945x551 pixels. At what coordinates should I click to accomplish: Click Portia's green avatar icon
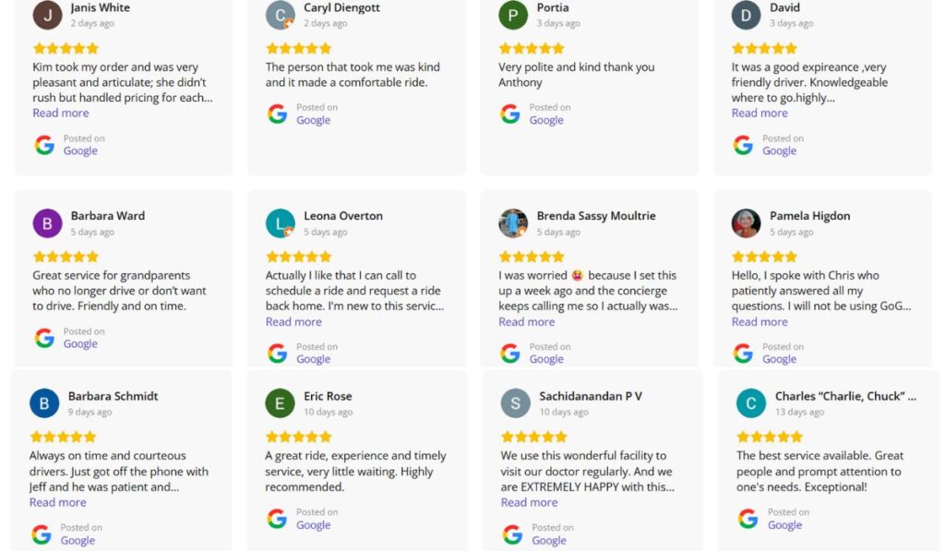pos(513,15)
